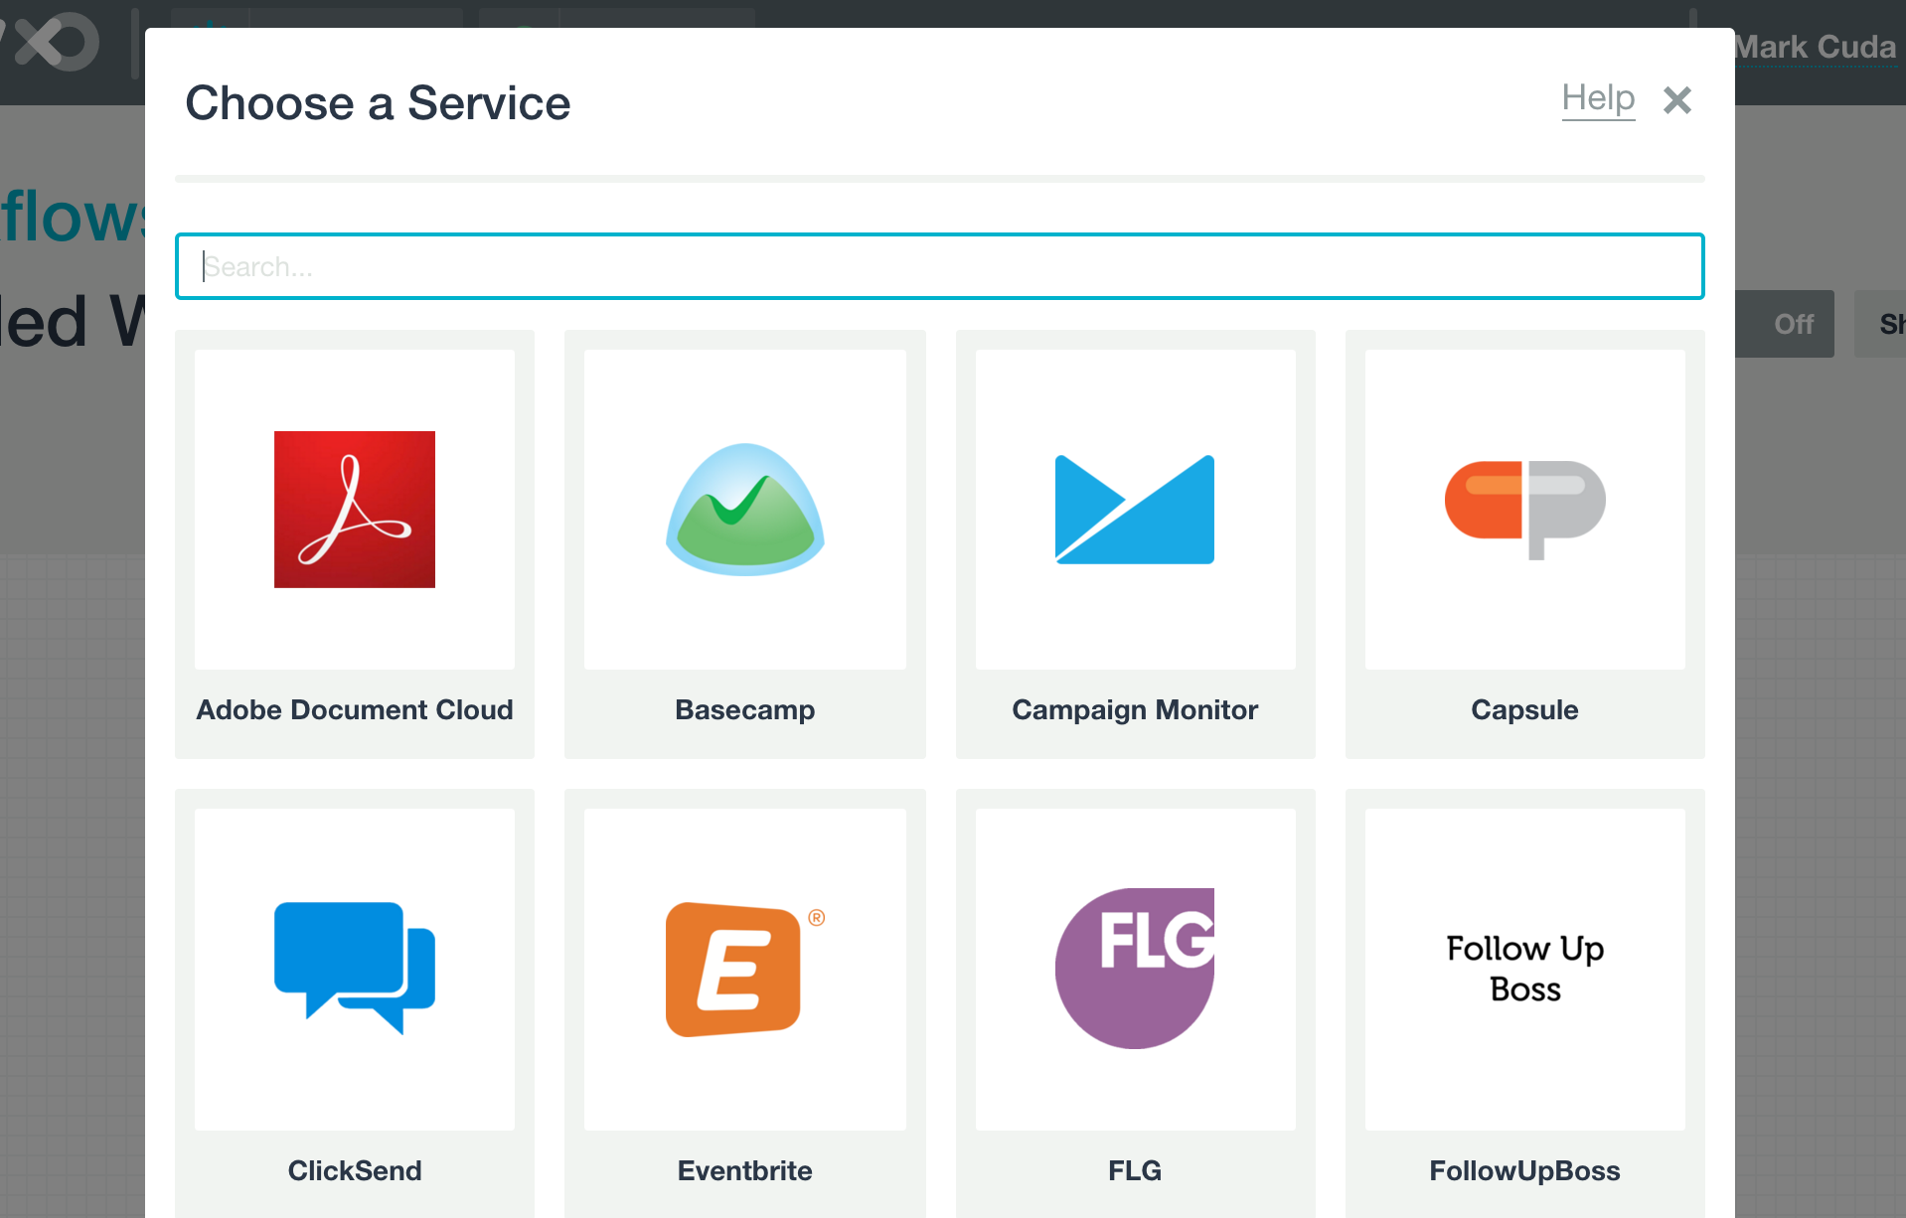Screen dimensions: 1906x1218
Task: Choose the Basecamp service logo
Action: pos(745,510)
